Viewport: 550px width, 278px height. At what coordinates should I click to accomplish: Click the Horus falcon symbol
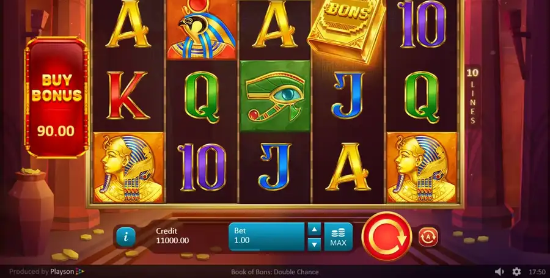[x=202, y=29]
